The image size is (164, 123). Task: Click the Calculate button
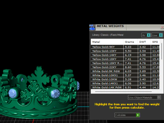click(x=127, y=115)
